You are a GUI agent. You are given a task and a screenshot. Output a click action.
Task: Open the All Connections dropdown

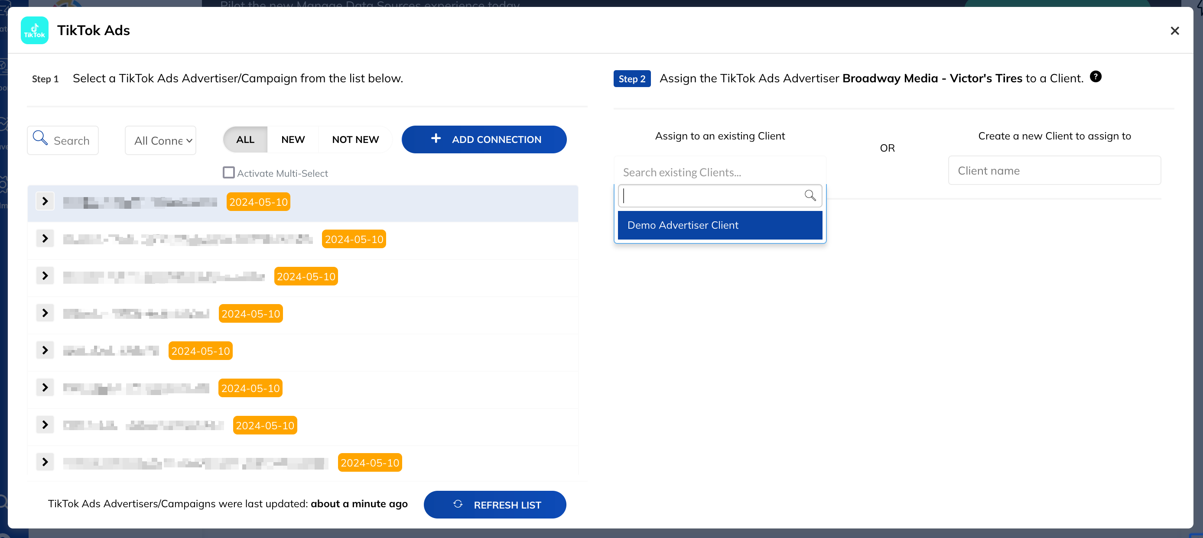pyautogui.click(x=160, y=140)
